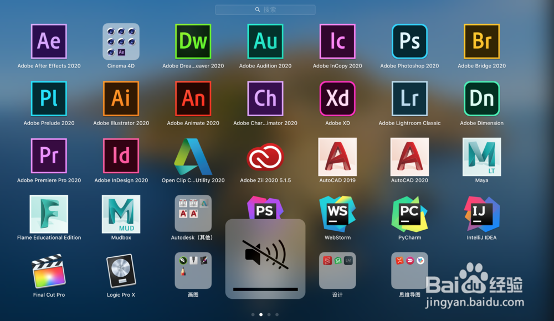The width and height of the screenshot is (554, 321).
Task: Open IntelliJ IDEA
Action: click(481, 214)
